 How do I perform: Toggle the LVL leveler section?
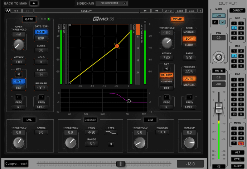coord(29,120)
